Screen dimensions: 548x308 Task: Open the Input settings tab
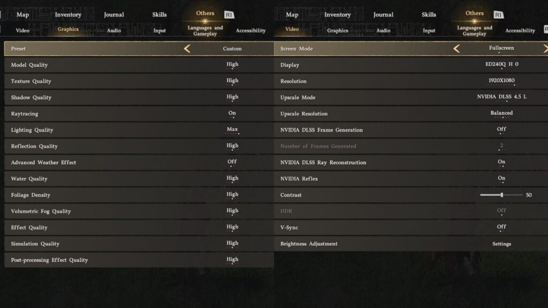coord(159,30)
